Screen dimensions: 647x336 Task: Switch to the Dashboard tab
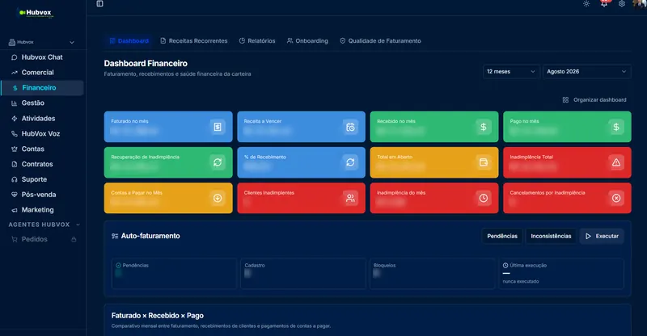[129, 41]
